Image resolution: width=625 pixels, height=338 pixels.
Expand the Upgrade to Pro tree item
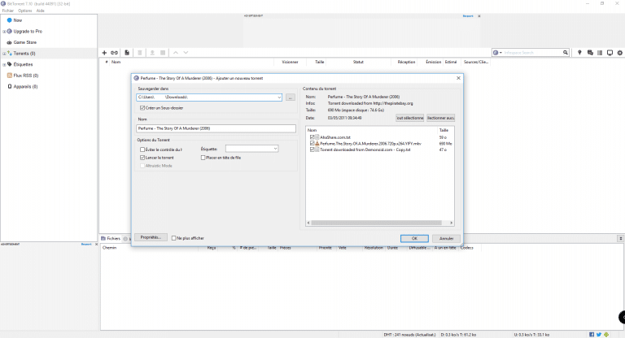point(4,32)
